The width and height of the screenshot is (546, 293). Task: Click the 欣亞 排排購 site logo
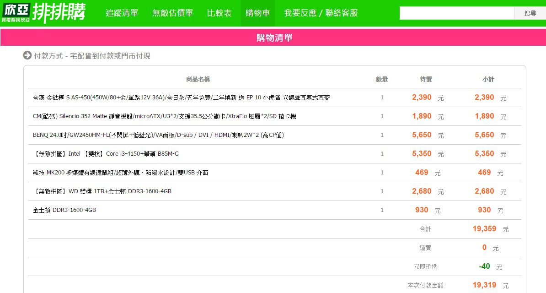pyautogui.click(x=43, y=13)
